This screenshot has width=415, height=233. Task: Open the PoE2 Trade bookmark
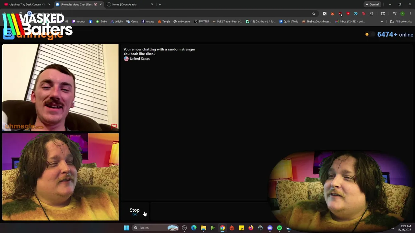pos(227,22)
